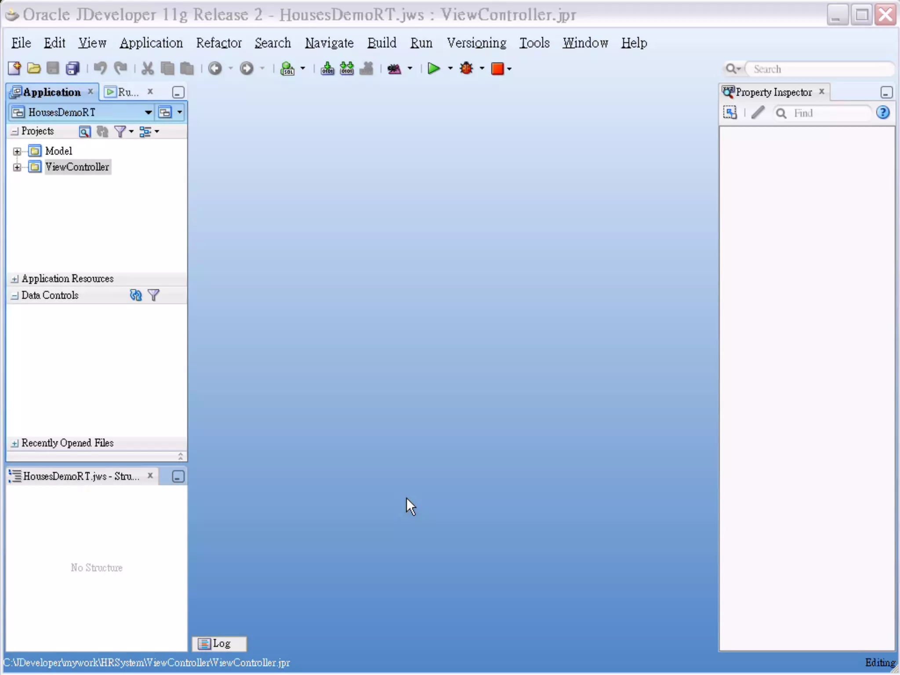Open the HousesDemoRT application dropdown
This screenshot has width=900, height=675.
tap(148, 112)
